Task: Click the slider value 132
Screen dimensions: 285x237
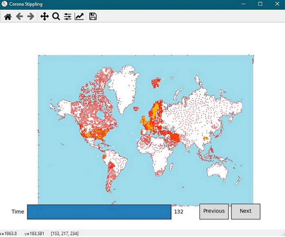Action: tap(179, 212)
